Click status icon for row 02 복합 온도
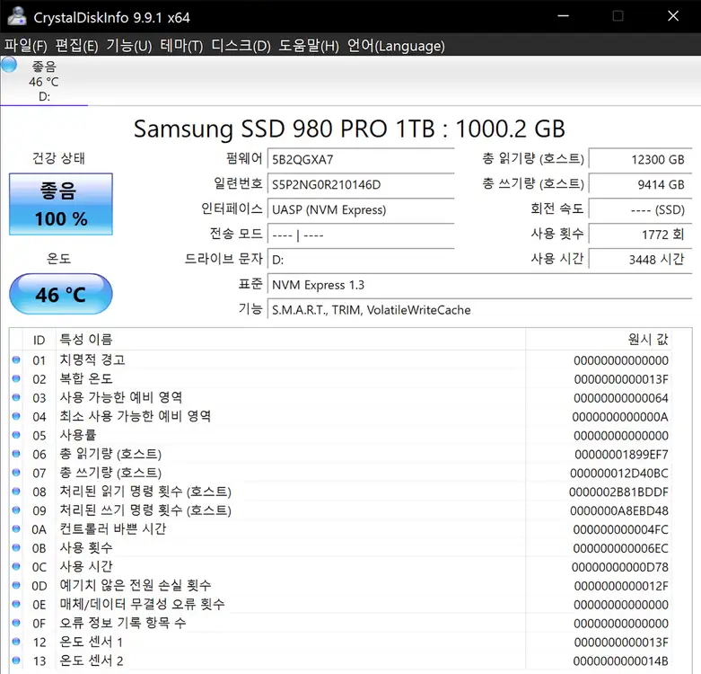This screenshot has height=674, width=701. (16, 378)
